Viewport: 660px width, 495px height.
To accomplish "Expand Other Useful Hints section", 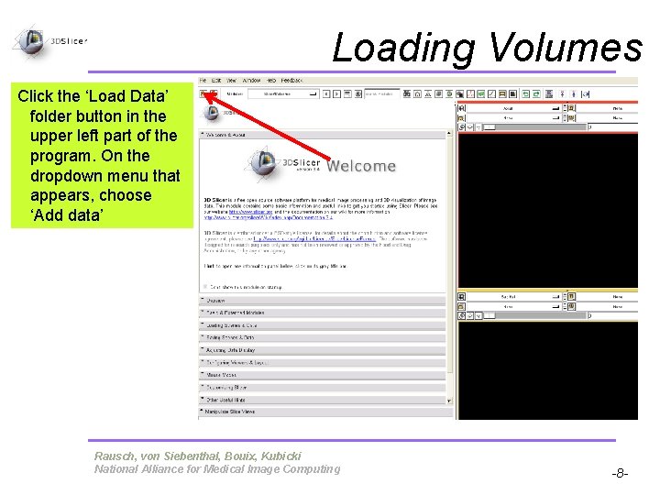I will 323,400.
